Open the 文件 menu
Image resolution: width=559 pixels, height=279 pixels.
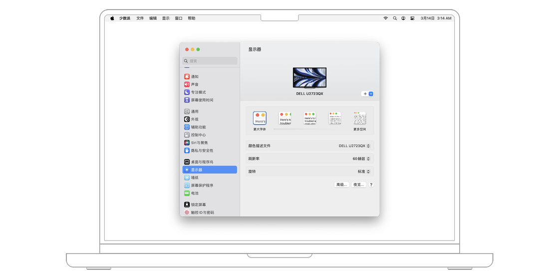click(140, 18)
